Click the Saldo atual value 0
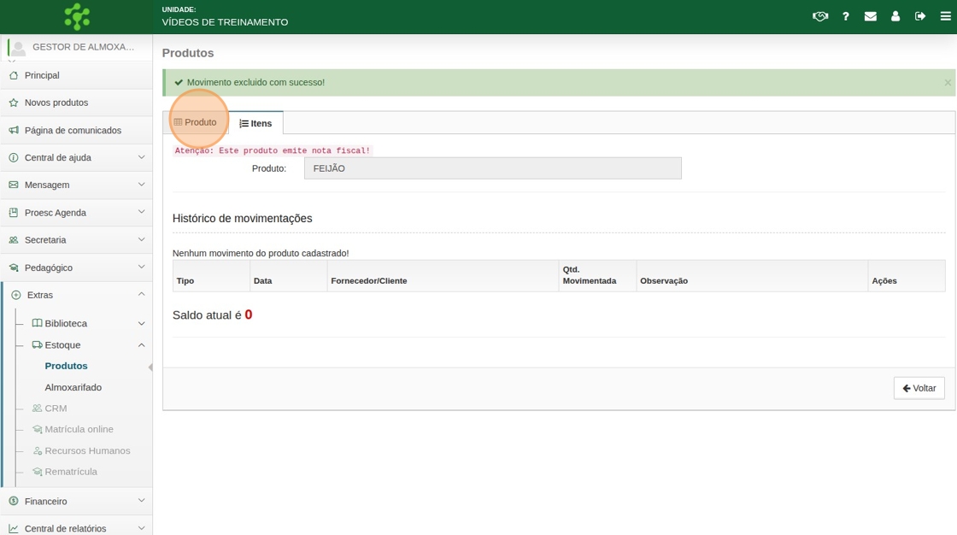Image resolution: width=957 pixels, height=535 pixels. (249, 315)
